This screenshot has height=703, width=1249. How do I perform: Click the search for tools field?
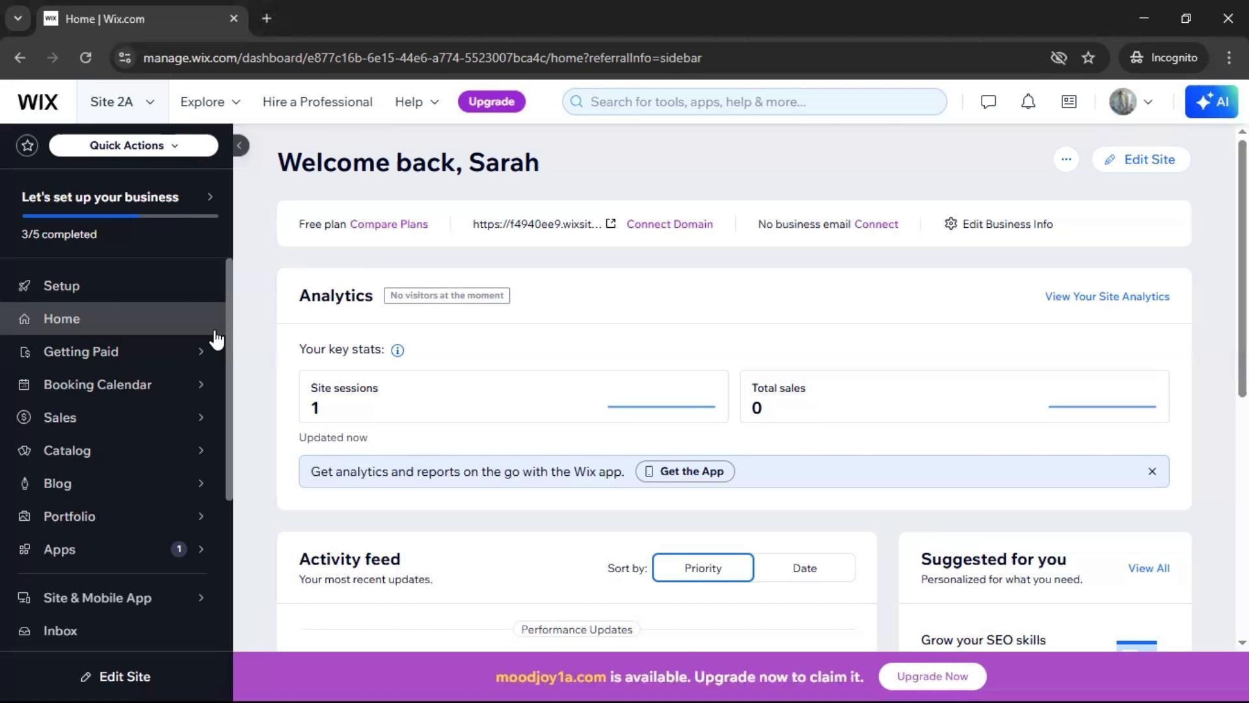755,102
